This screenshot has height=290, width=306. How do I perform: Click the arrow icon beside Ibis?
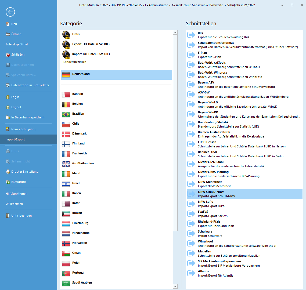[x=191, y=35]
